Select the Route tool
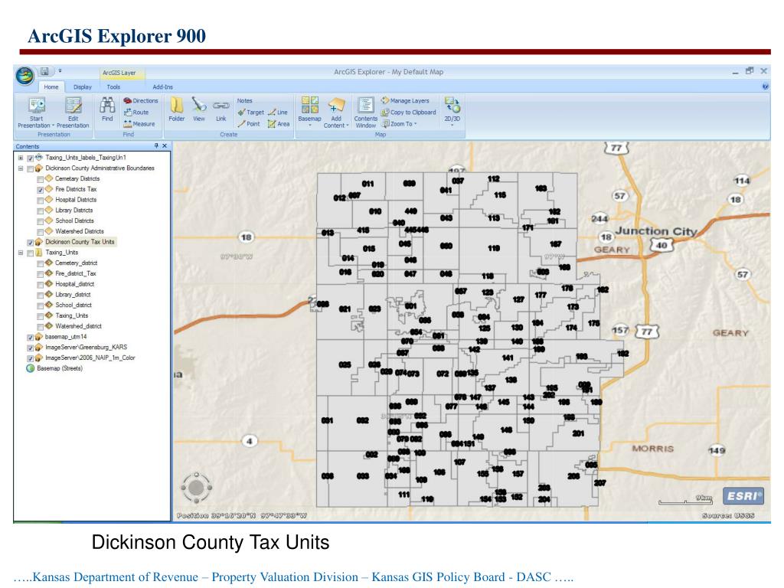Screen dimensions: 784x588 pos(136,113)
